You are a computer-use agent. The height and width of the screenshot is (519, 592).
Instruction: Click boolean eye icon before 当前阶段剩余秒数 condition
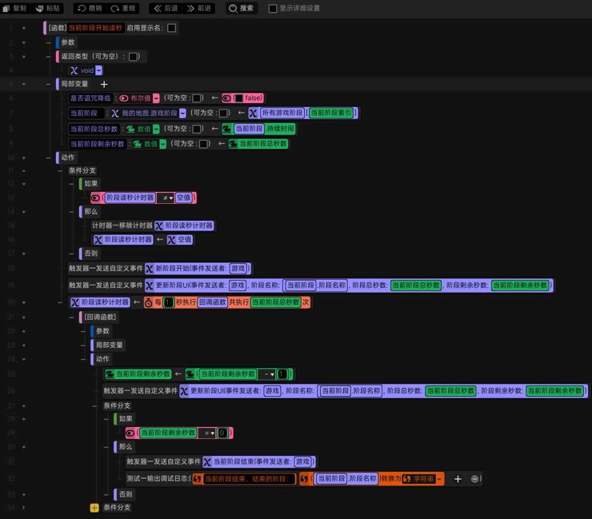point(130,433)
